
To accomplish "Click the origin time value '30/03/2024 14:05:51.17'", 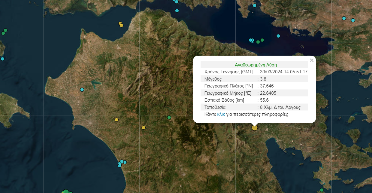I will (x=284, y=72).
